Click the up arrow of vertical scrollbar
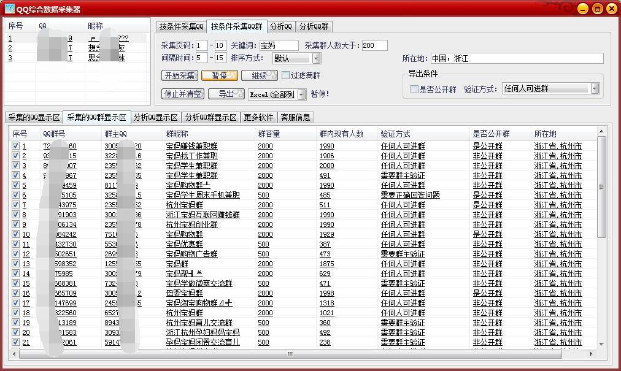The image size is (621, 371). [x=601, y=131]
